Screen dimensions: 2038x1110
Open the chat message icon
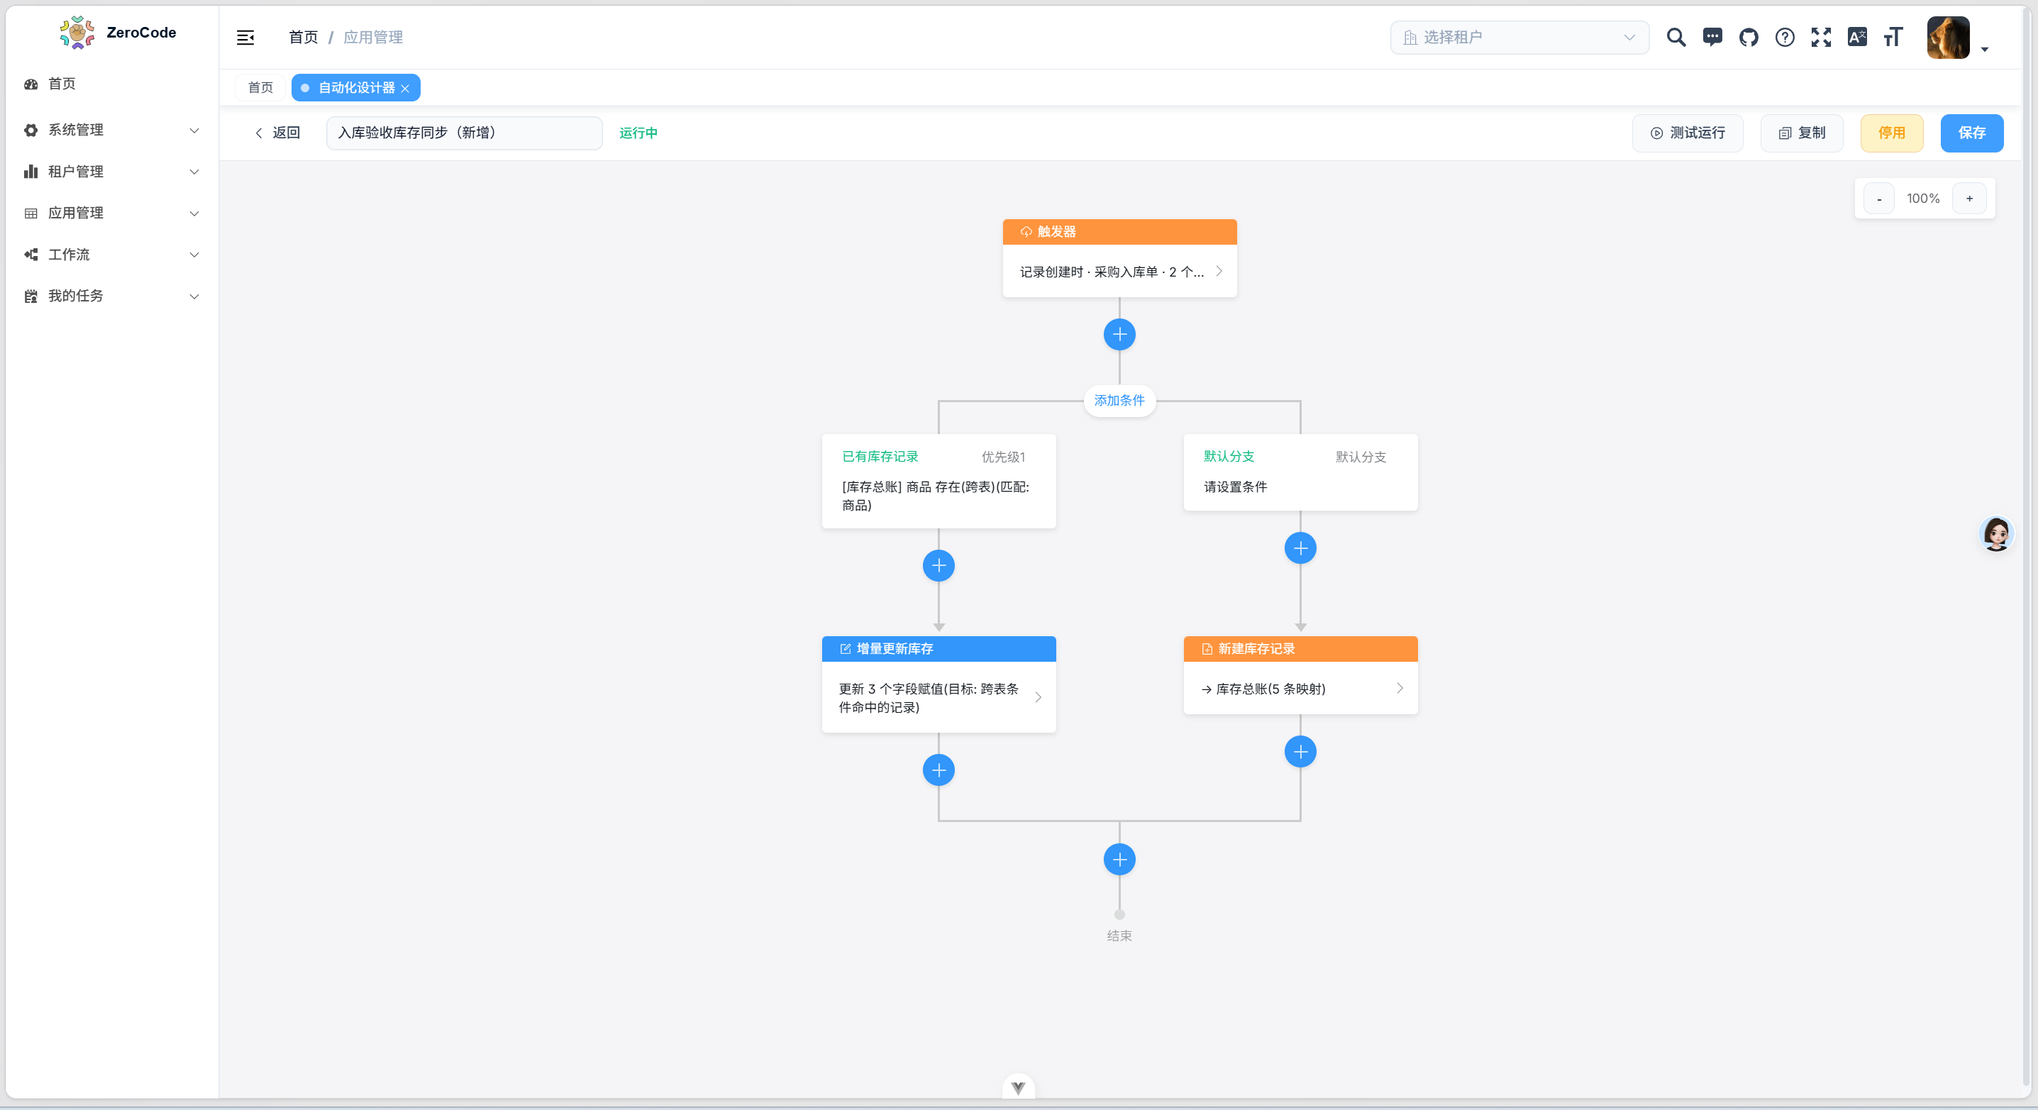point(1712,37)
